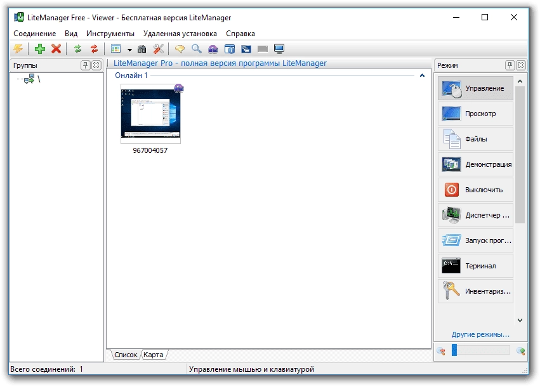Delete connection using red X icon
This screenshot has height=387, width=540.
click(56, 49)
